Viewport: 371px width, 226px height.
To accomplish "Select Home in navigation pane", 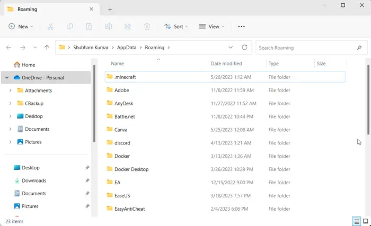I will tap(29, 65).
